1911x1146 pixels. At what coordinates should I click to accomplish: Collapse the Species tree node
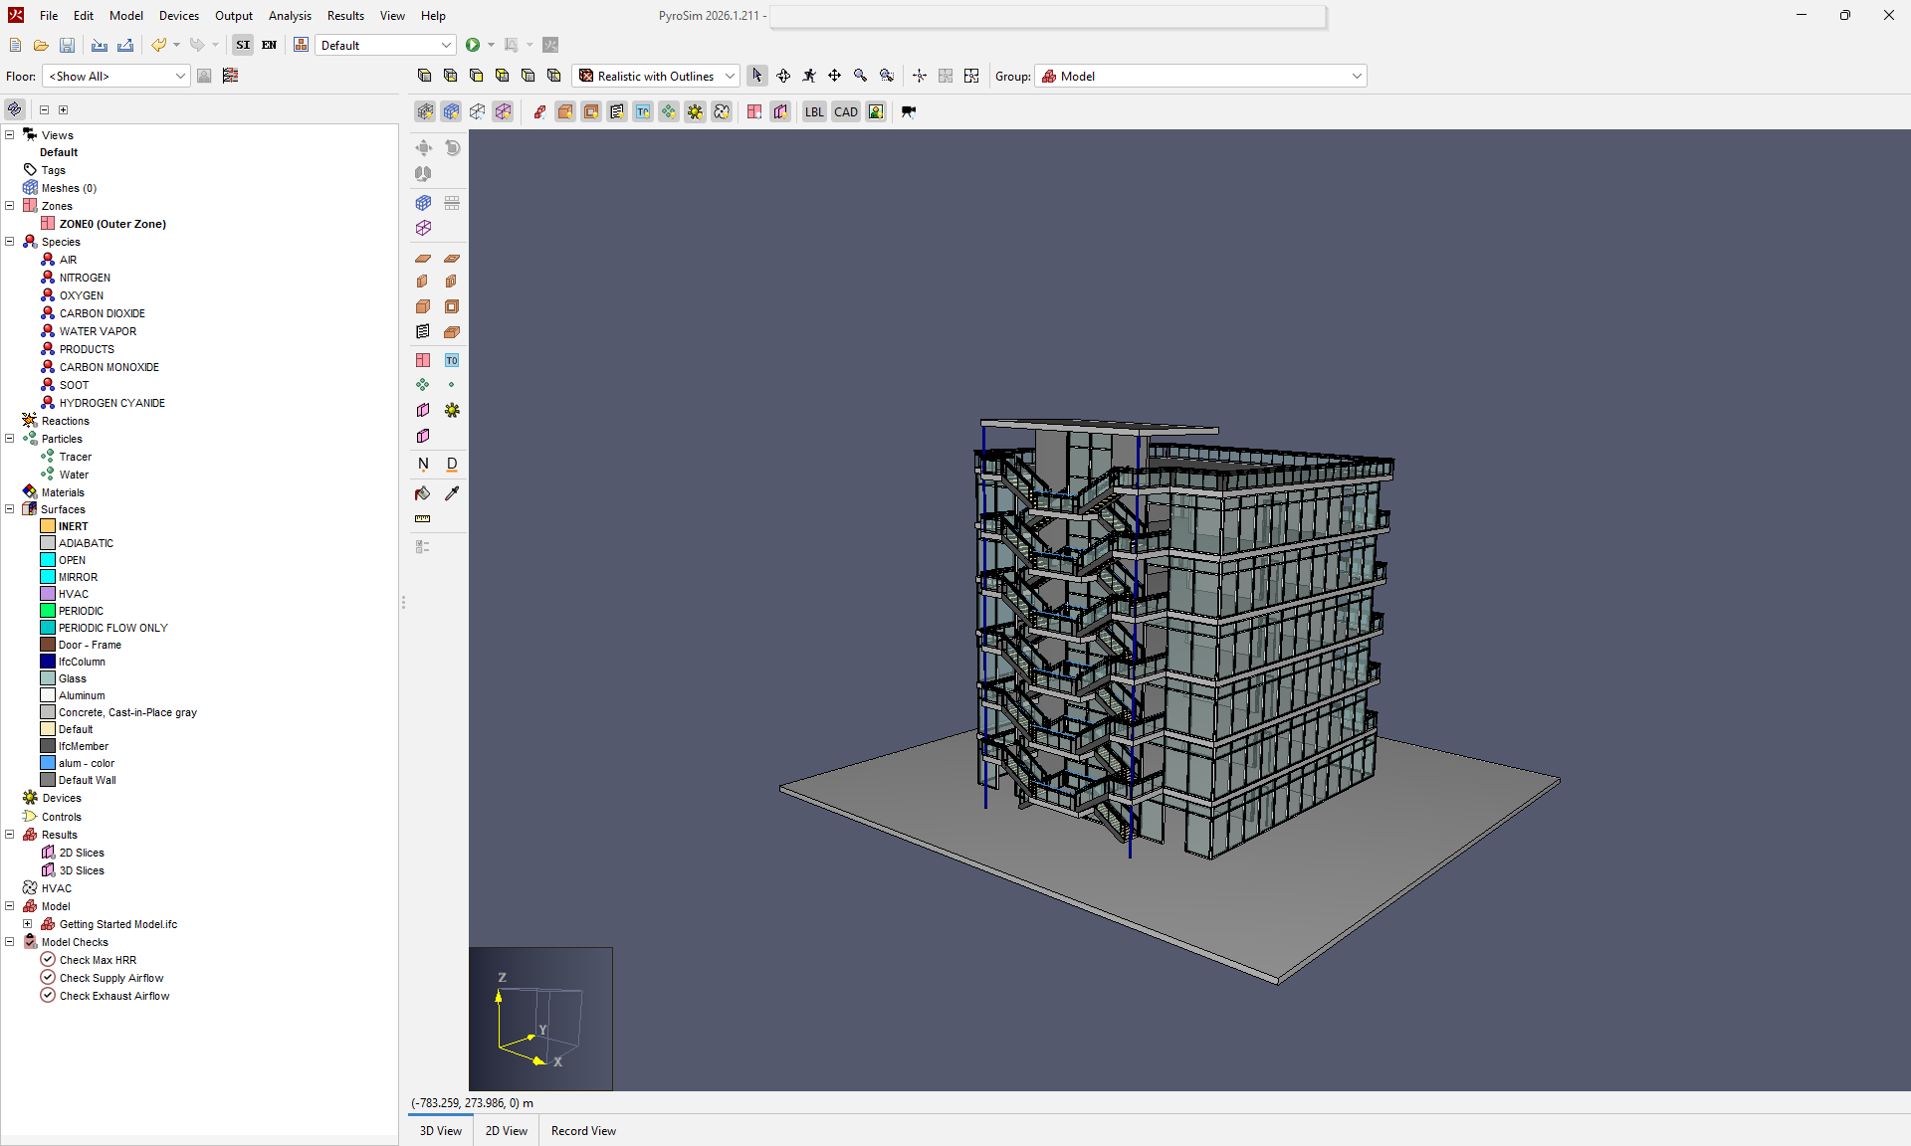[x=10, y=242]
